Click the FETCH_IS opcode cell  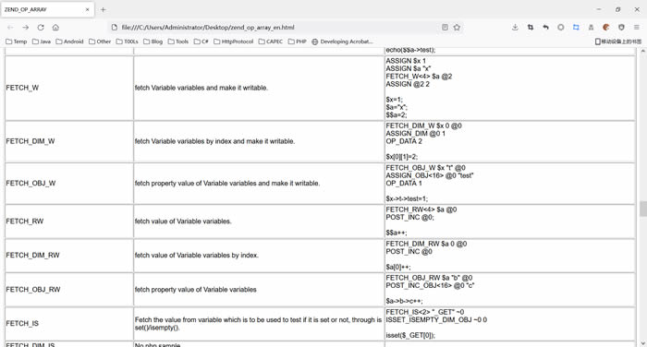[x=69, y=324]
